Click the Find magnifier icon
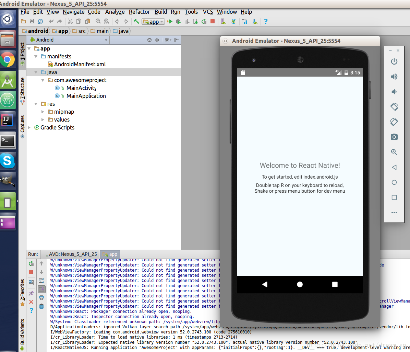The image size is (410, 352). (x=98, y=22)
